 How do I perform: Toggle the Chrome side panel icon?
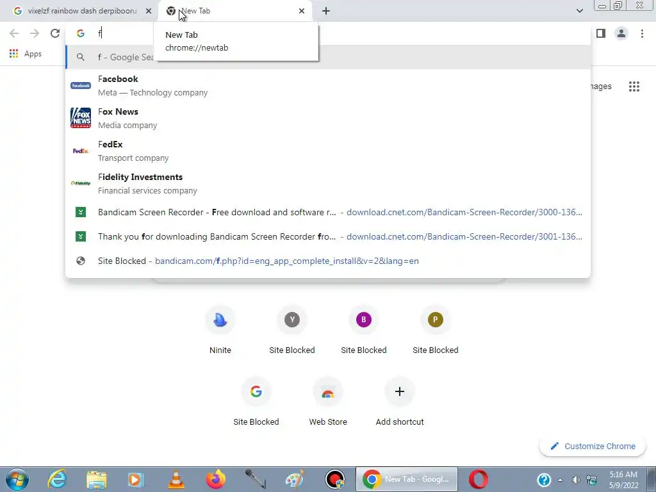pos(601,33)
